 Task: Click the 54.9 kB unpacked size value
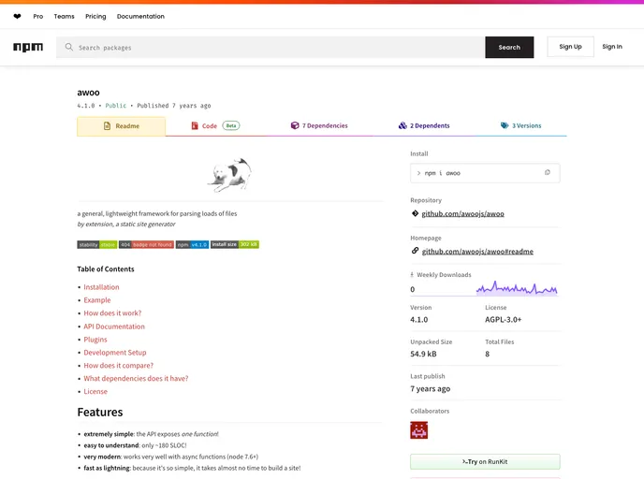click(423, 354)
